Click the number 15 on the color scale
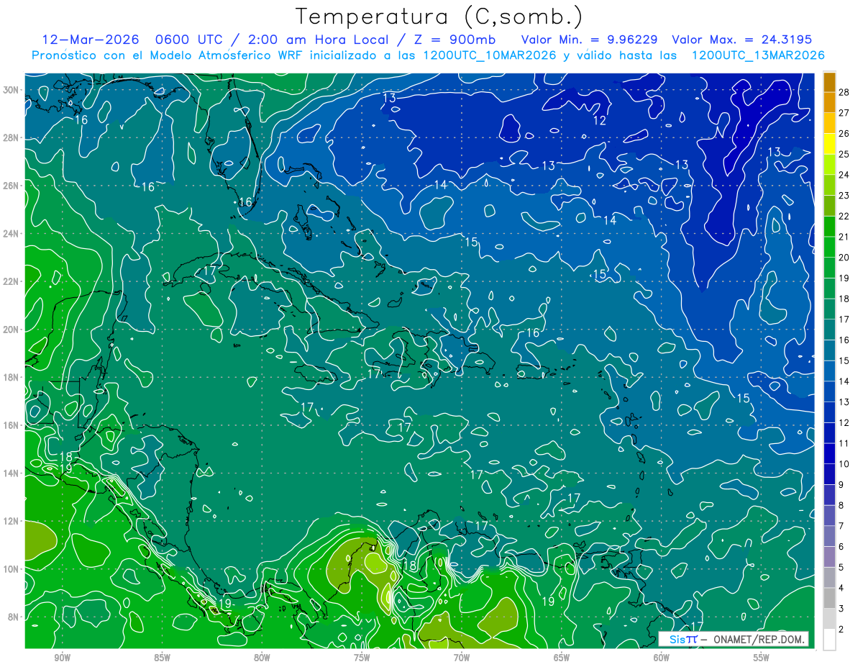 (844, 360)
